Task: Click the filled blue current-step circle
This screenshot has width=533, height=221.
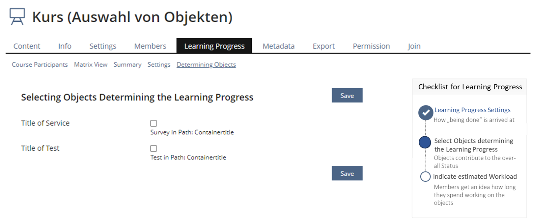Action: coord(425,142)
